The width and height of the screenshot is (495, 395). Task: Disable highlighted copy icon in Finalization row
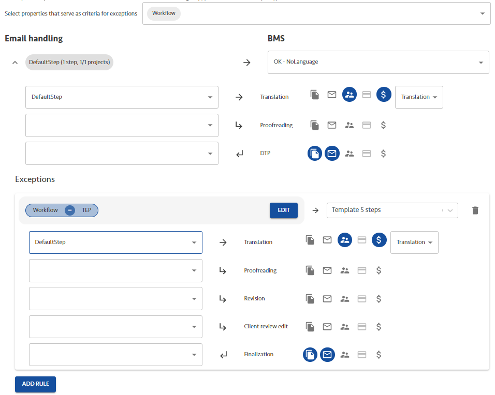(310, 355)
